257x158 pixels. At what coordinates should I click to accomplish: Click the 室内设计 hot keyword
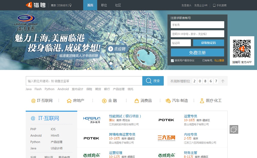tap(78, 89)
